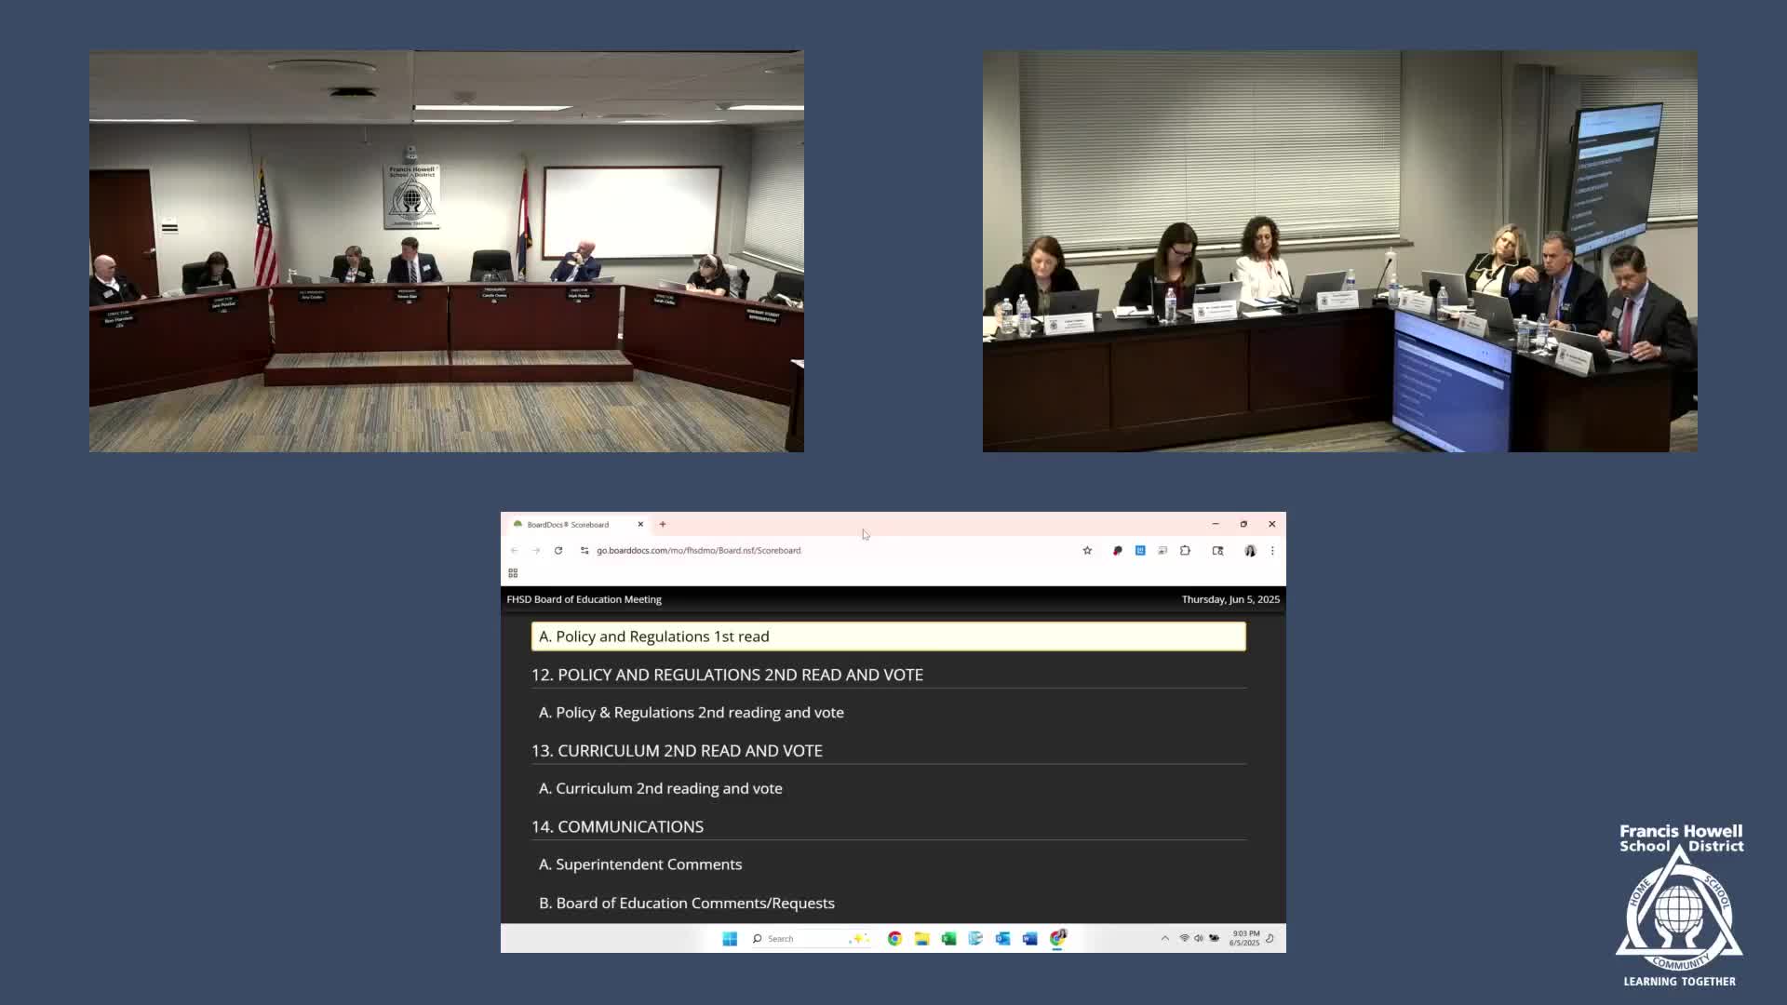
Task: Select the BoardDocs Scoreboard tab
Action: (x=568, y=525)
